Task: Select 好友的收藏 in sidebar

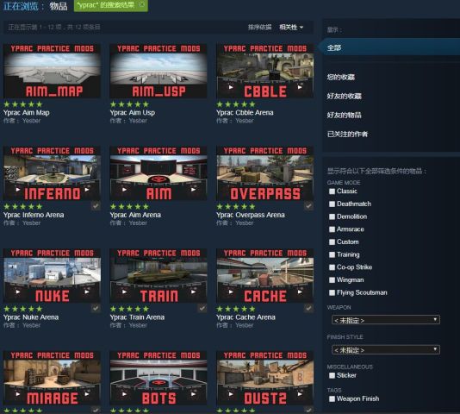Action: tap(344, 96)
